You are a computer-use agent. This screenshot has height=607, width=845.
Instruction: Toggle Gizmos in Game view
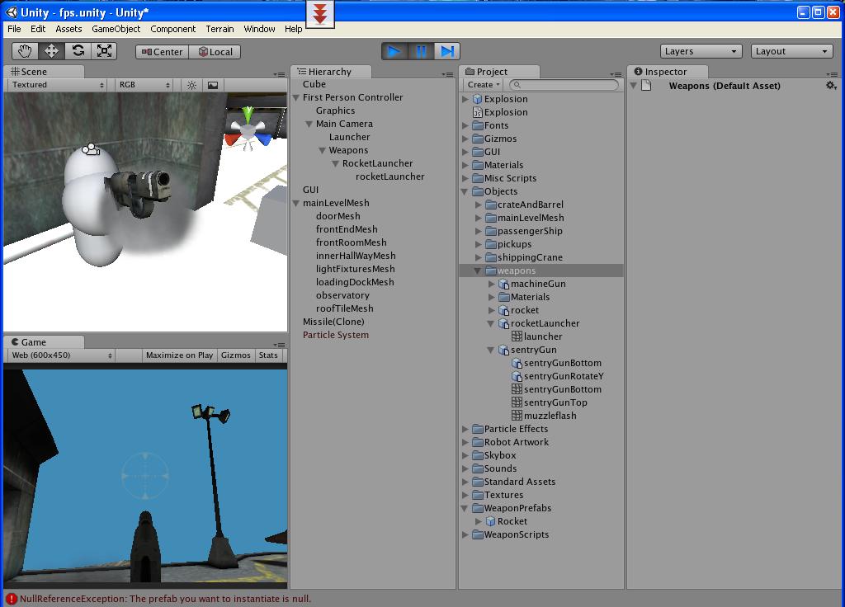pyautogui.click(x=235, y=355)
